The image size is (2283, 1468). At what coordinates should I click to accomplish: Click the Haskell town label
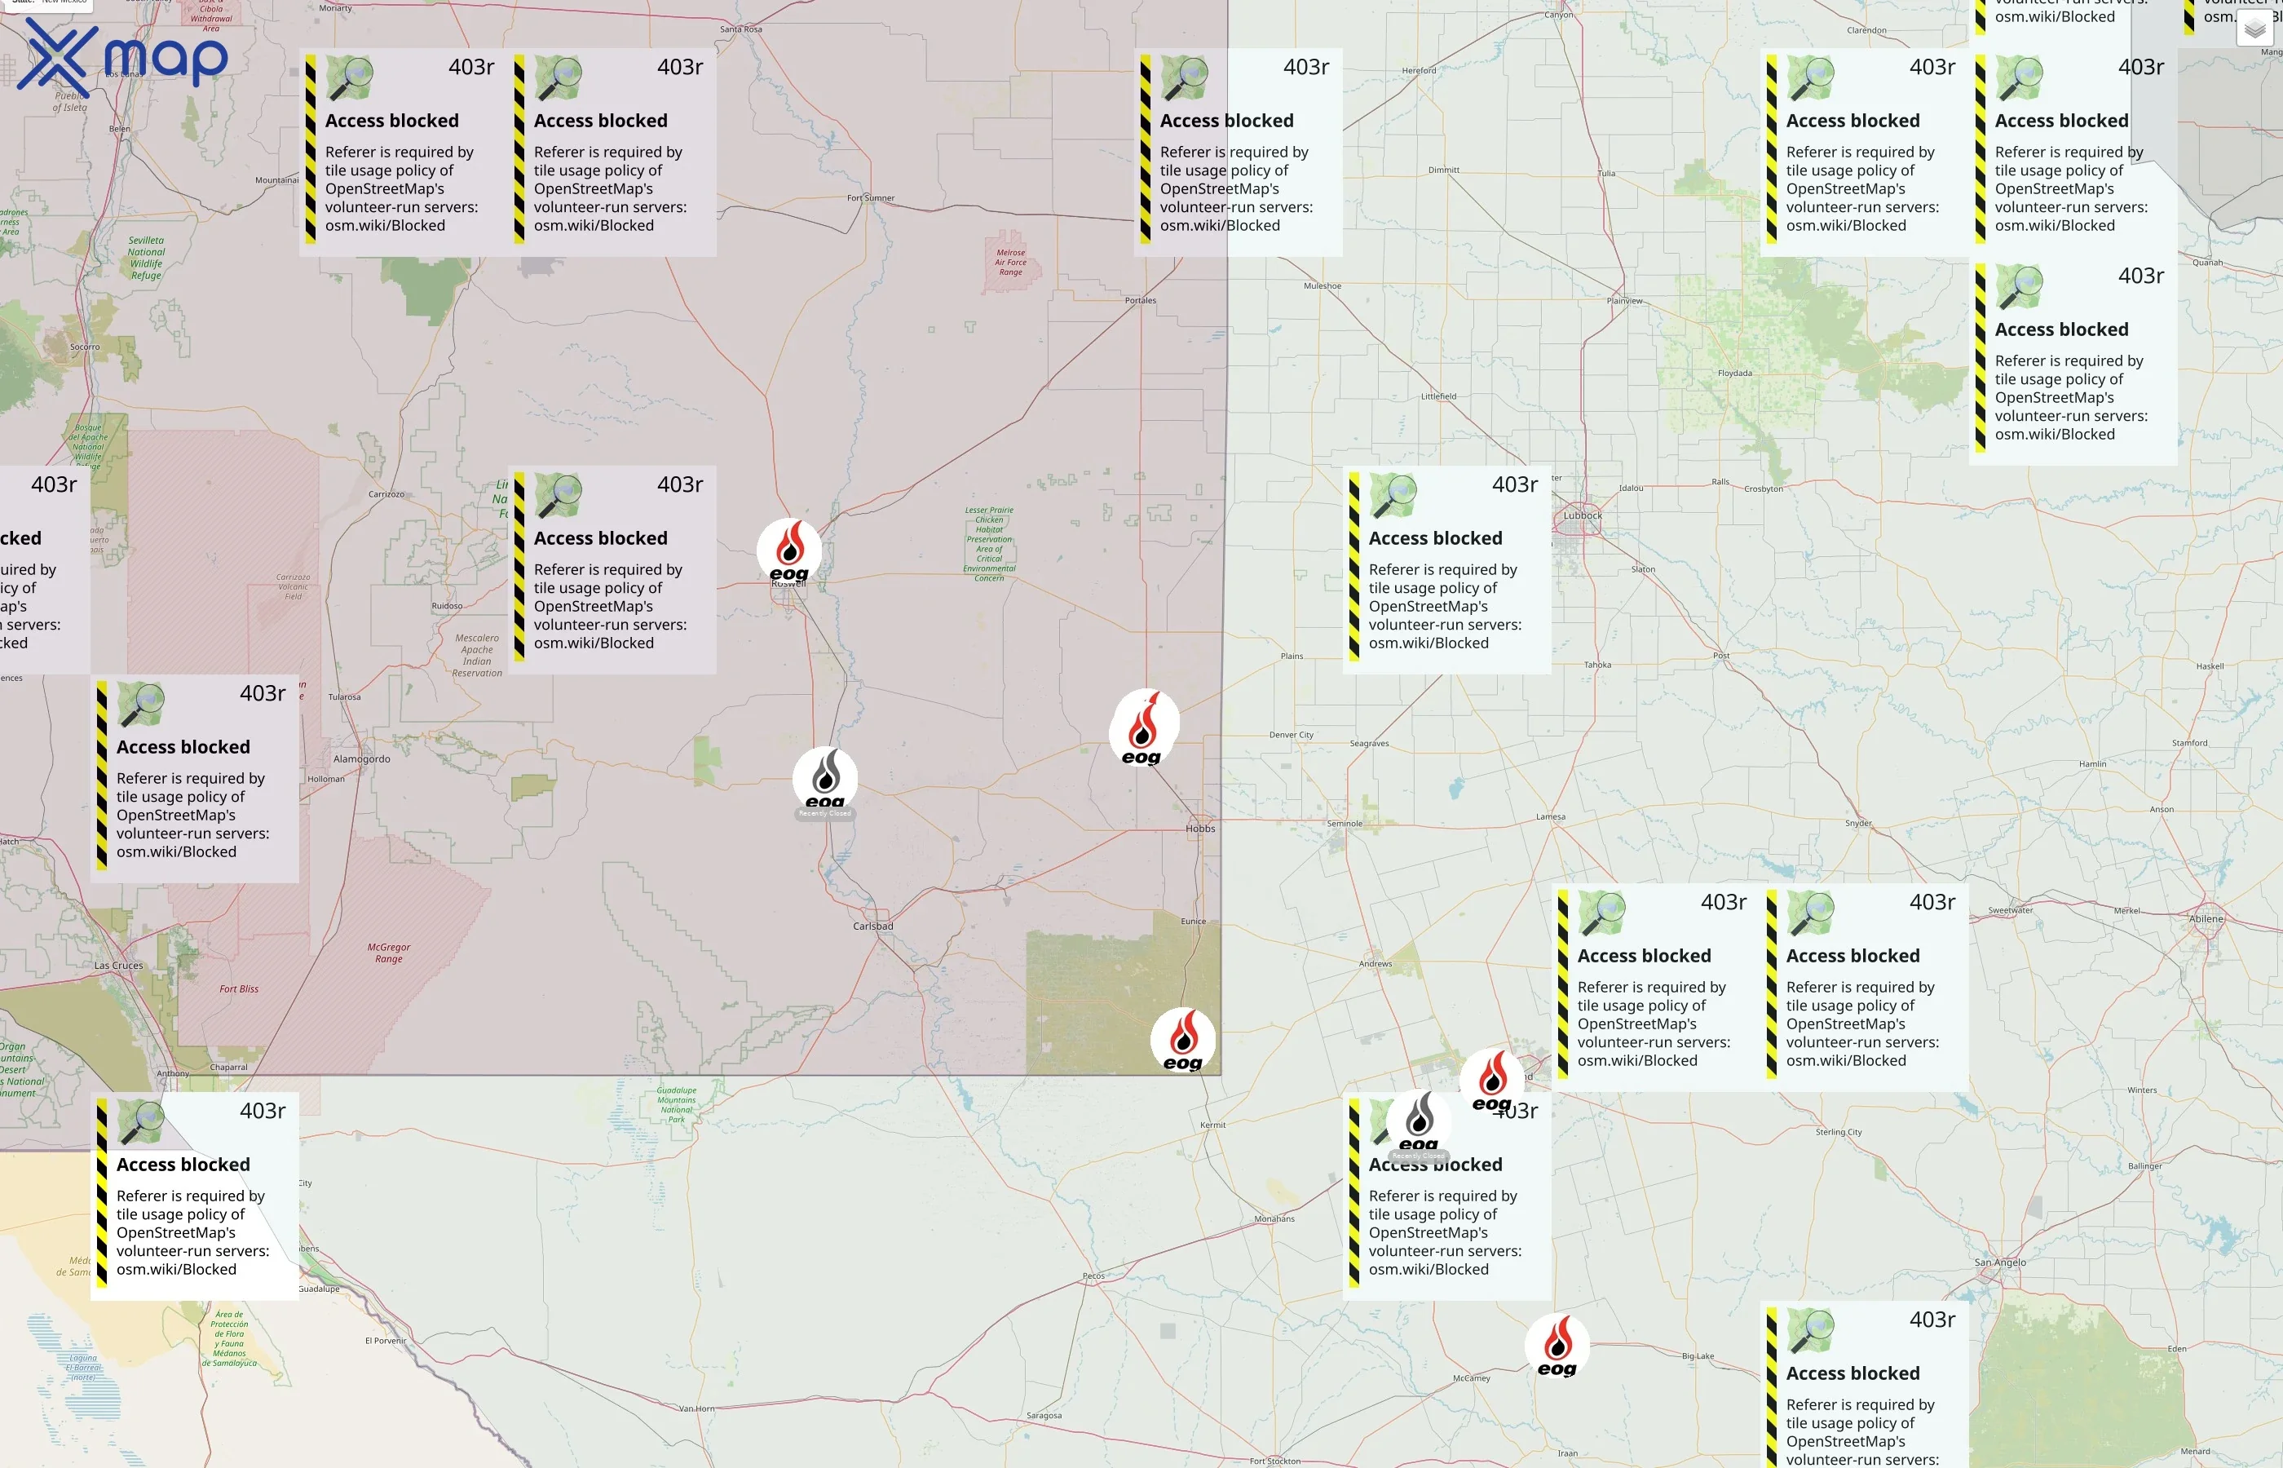pyautogui.click(x=2210, y=666)
